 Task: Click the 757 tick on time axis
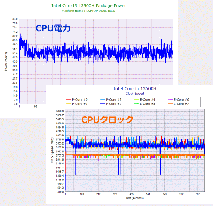181,194
